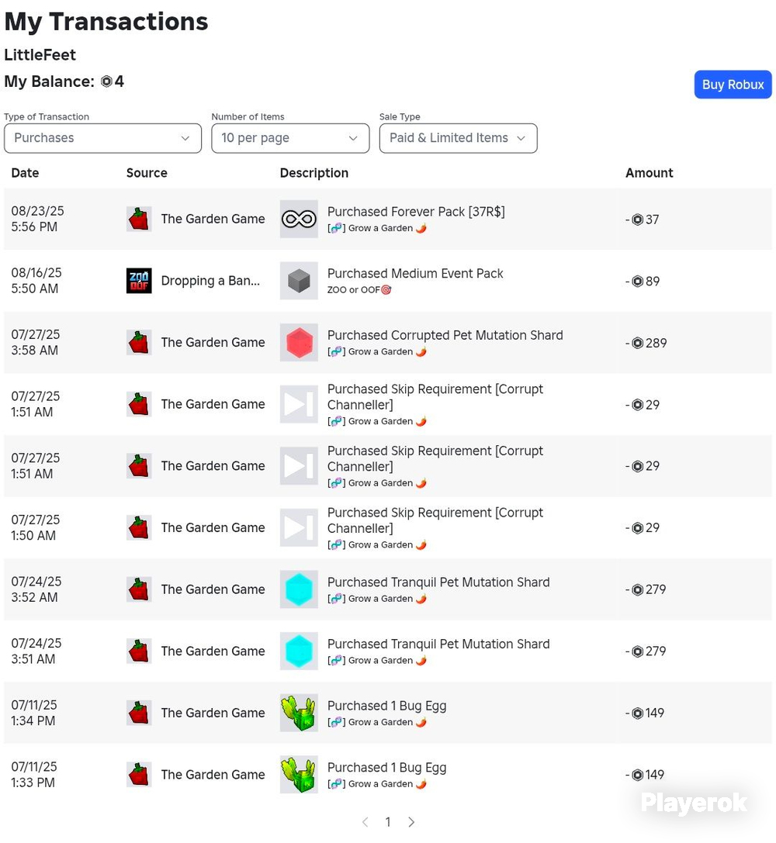Screen dimensions: 776x843
Task: Click the 07/11/25 1:34 PM date cell
Action: 34,713
